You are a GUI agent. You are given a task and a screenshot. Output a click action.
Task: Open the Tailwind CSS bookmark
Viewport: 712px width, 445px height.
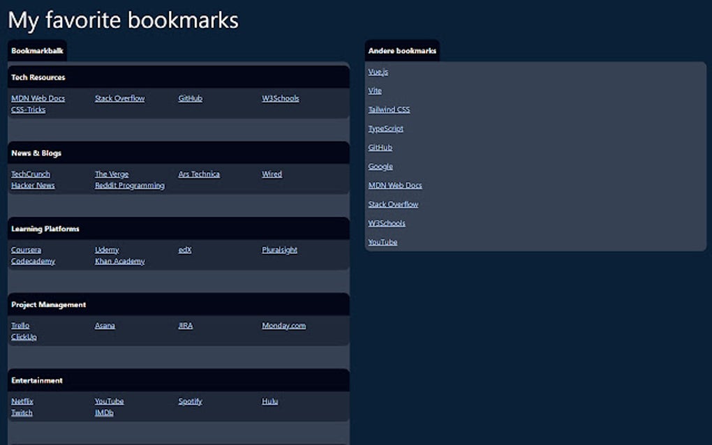[x=389, y=110]
